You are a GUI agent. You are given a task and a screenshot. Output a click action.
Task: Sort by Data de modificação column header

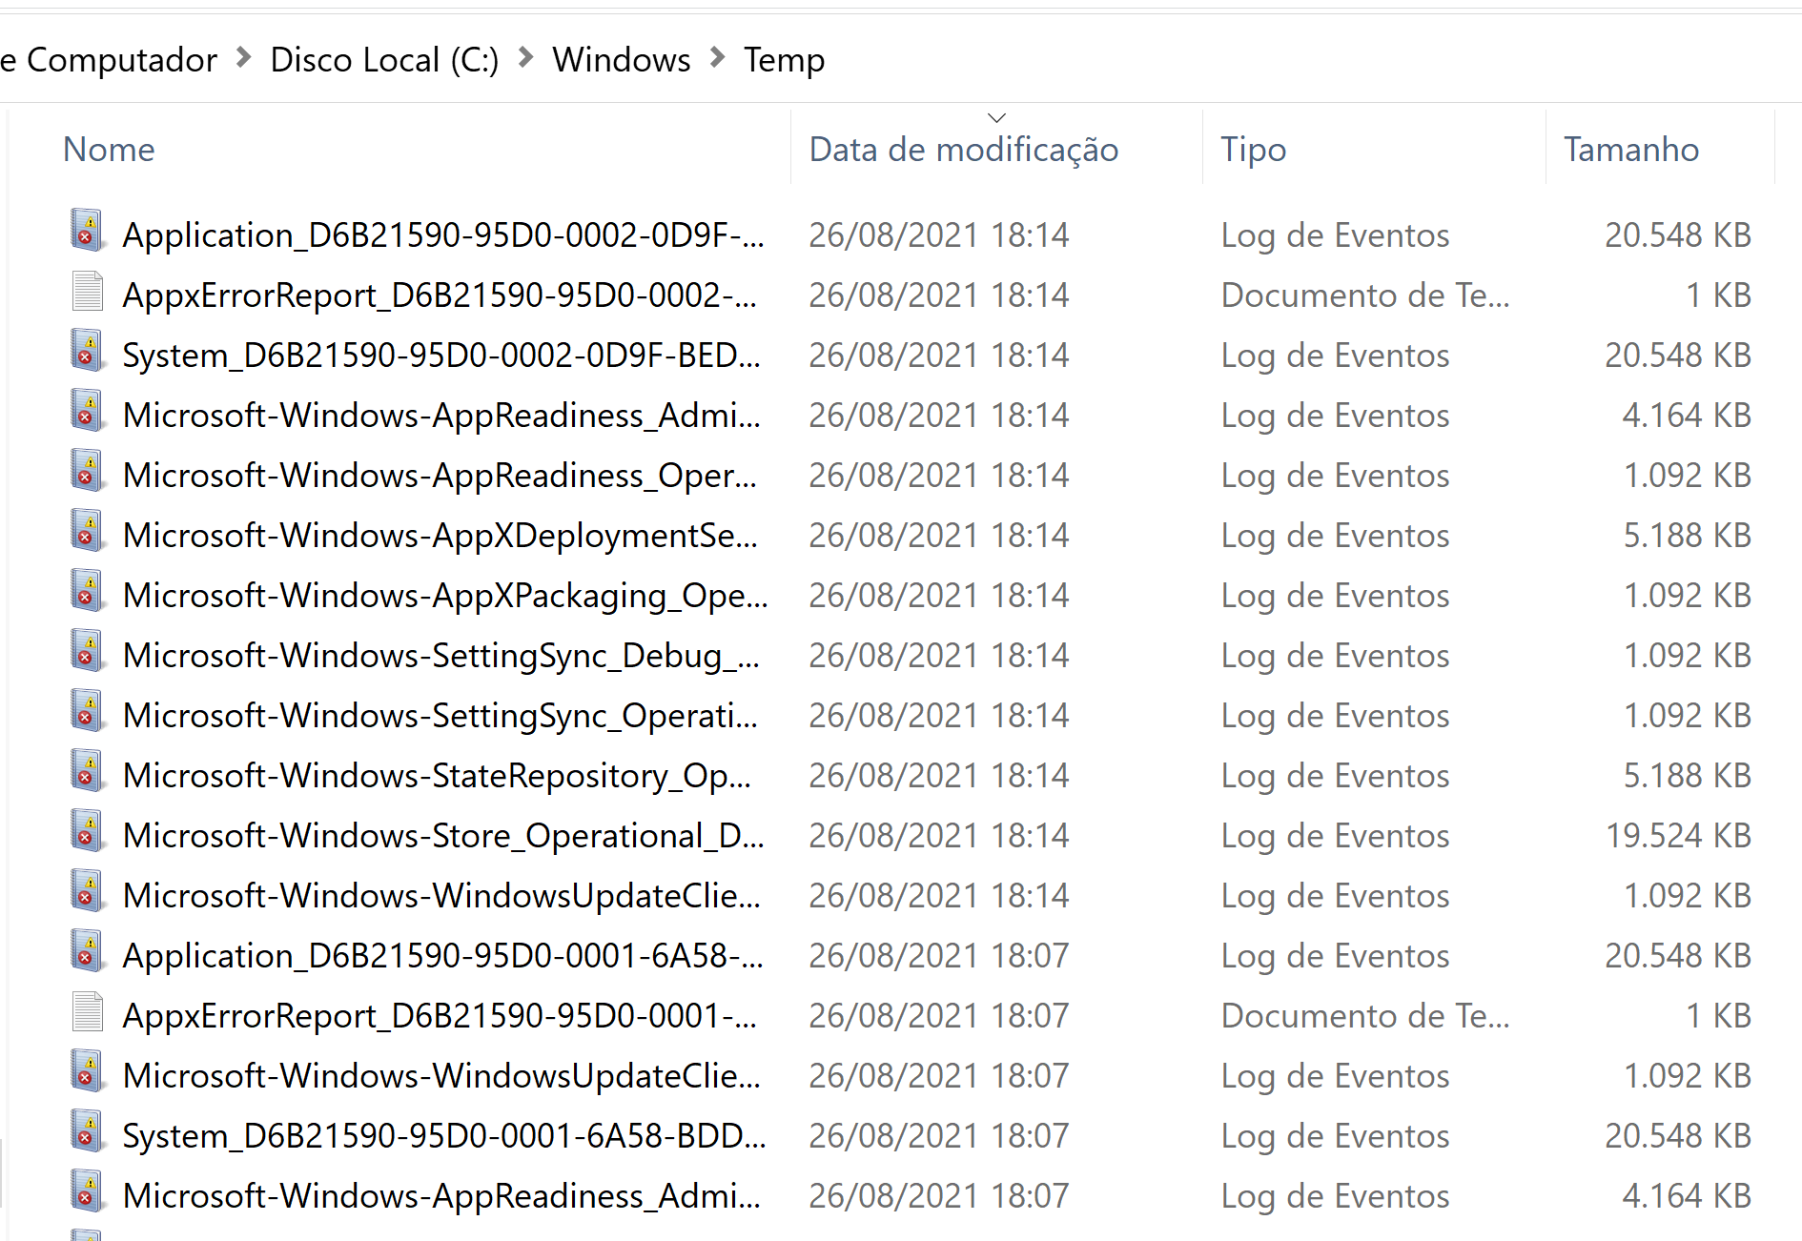coord(963,150)
